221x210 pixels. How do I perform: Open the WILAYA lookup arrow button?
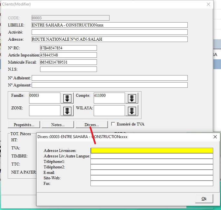[132, 111]
